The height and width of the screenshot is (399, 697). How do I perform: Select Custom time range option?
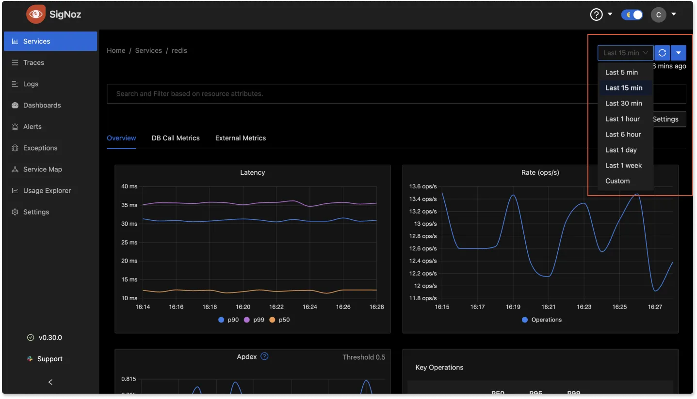625,181
